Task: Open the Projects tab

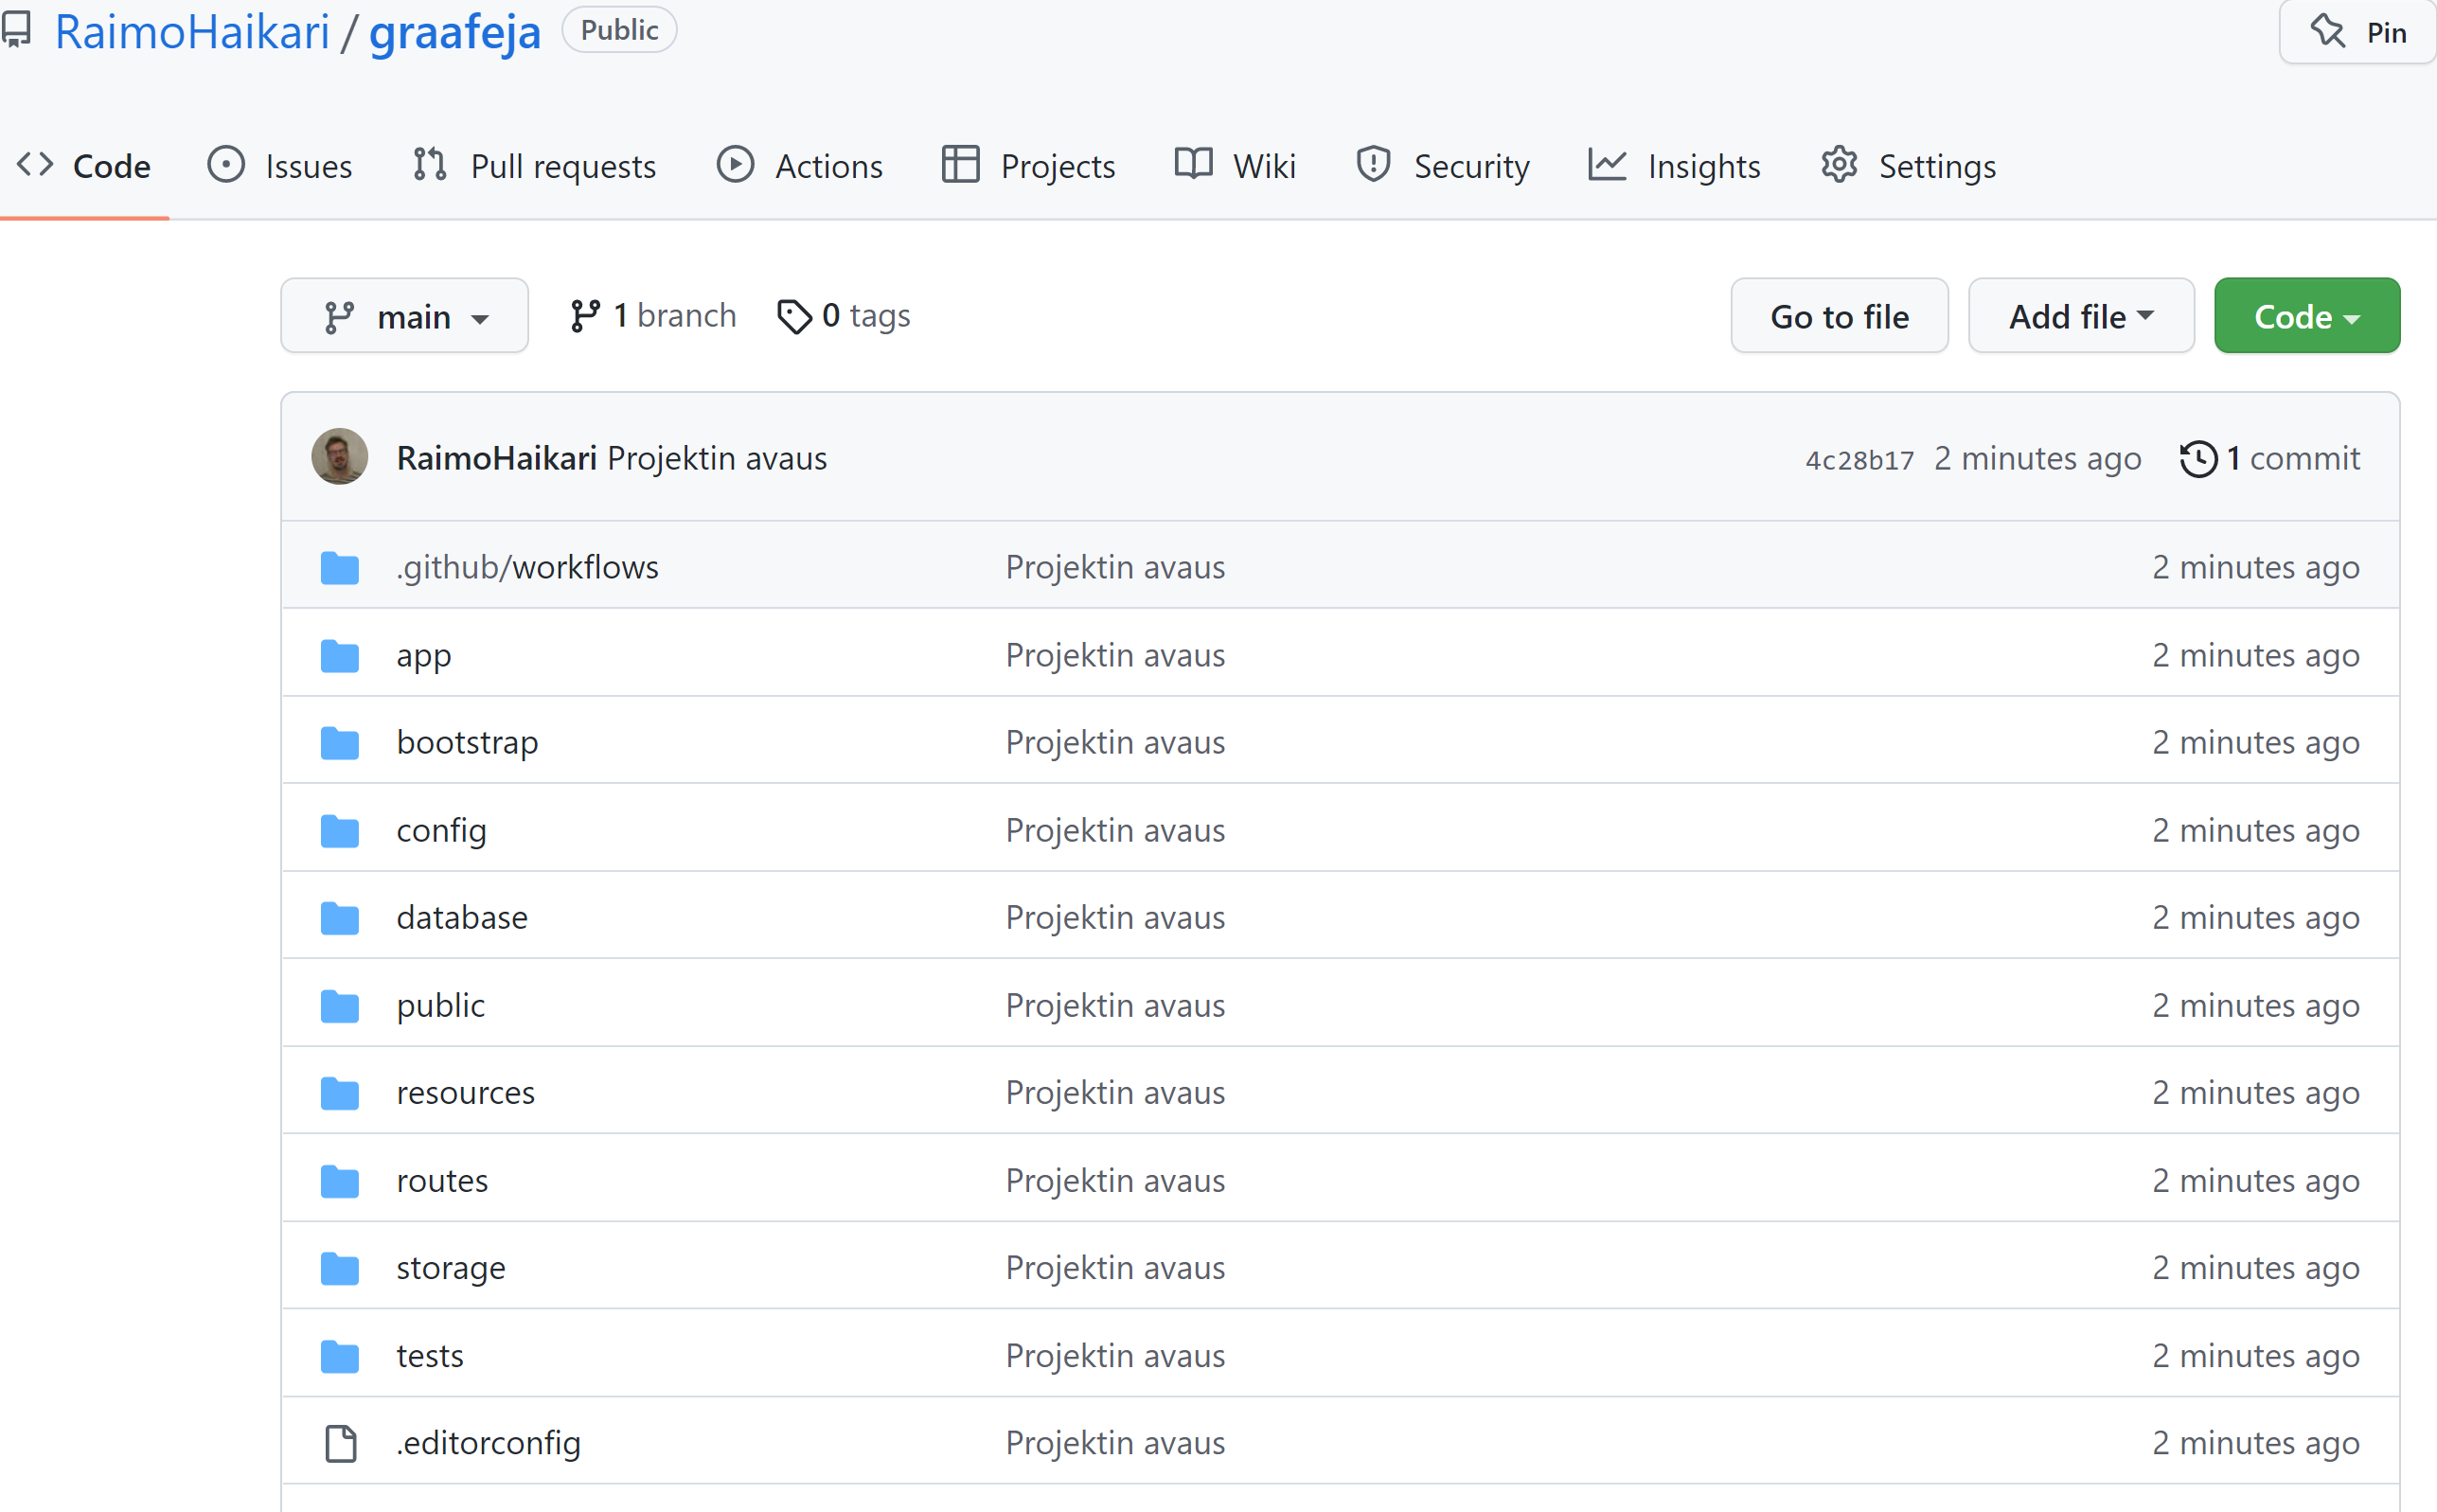Action: [1029, 165]
